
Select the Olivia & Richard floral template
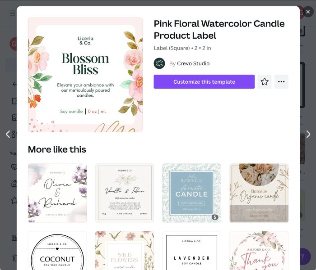tap(57, 193)
